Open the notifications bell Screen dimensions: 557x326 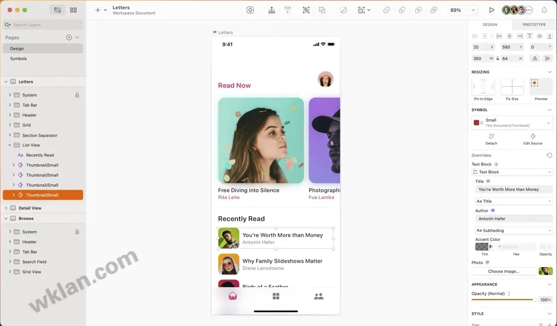click(544, 10)
